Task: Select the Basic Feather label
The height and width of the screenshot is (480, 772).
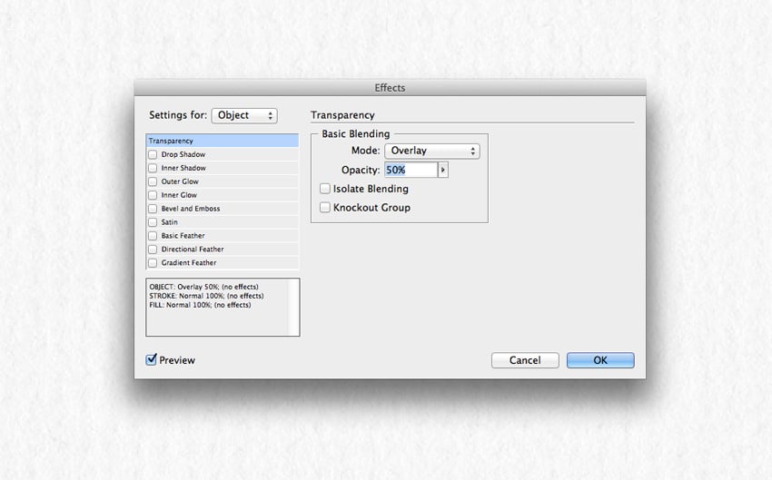Action: pyautogui.click(x=183, y=236)
